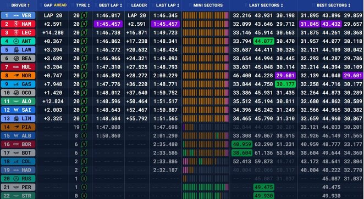Click the tyre compound icon in VER's row

(x=84, y=15)
